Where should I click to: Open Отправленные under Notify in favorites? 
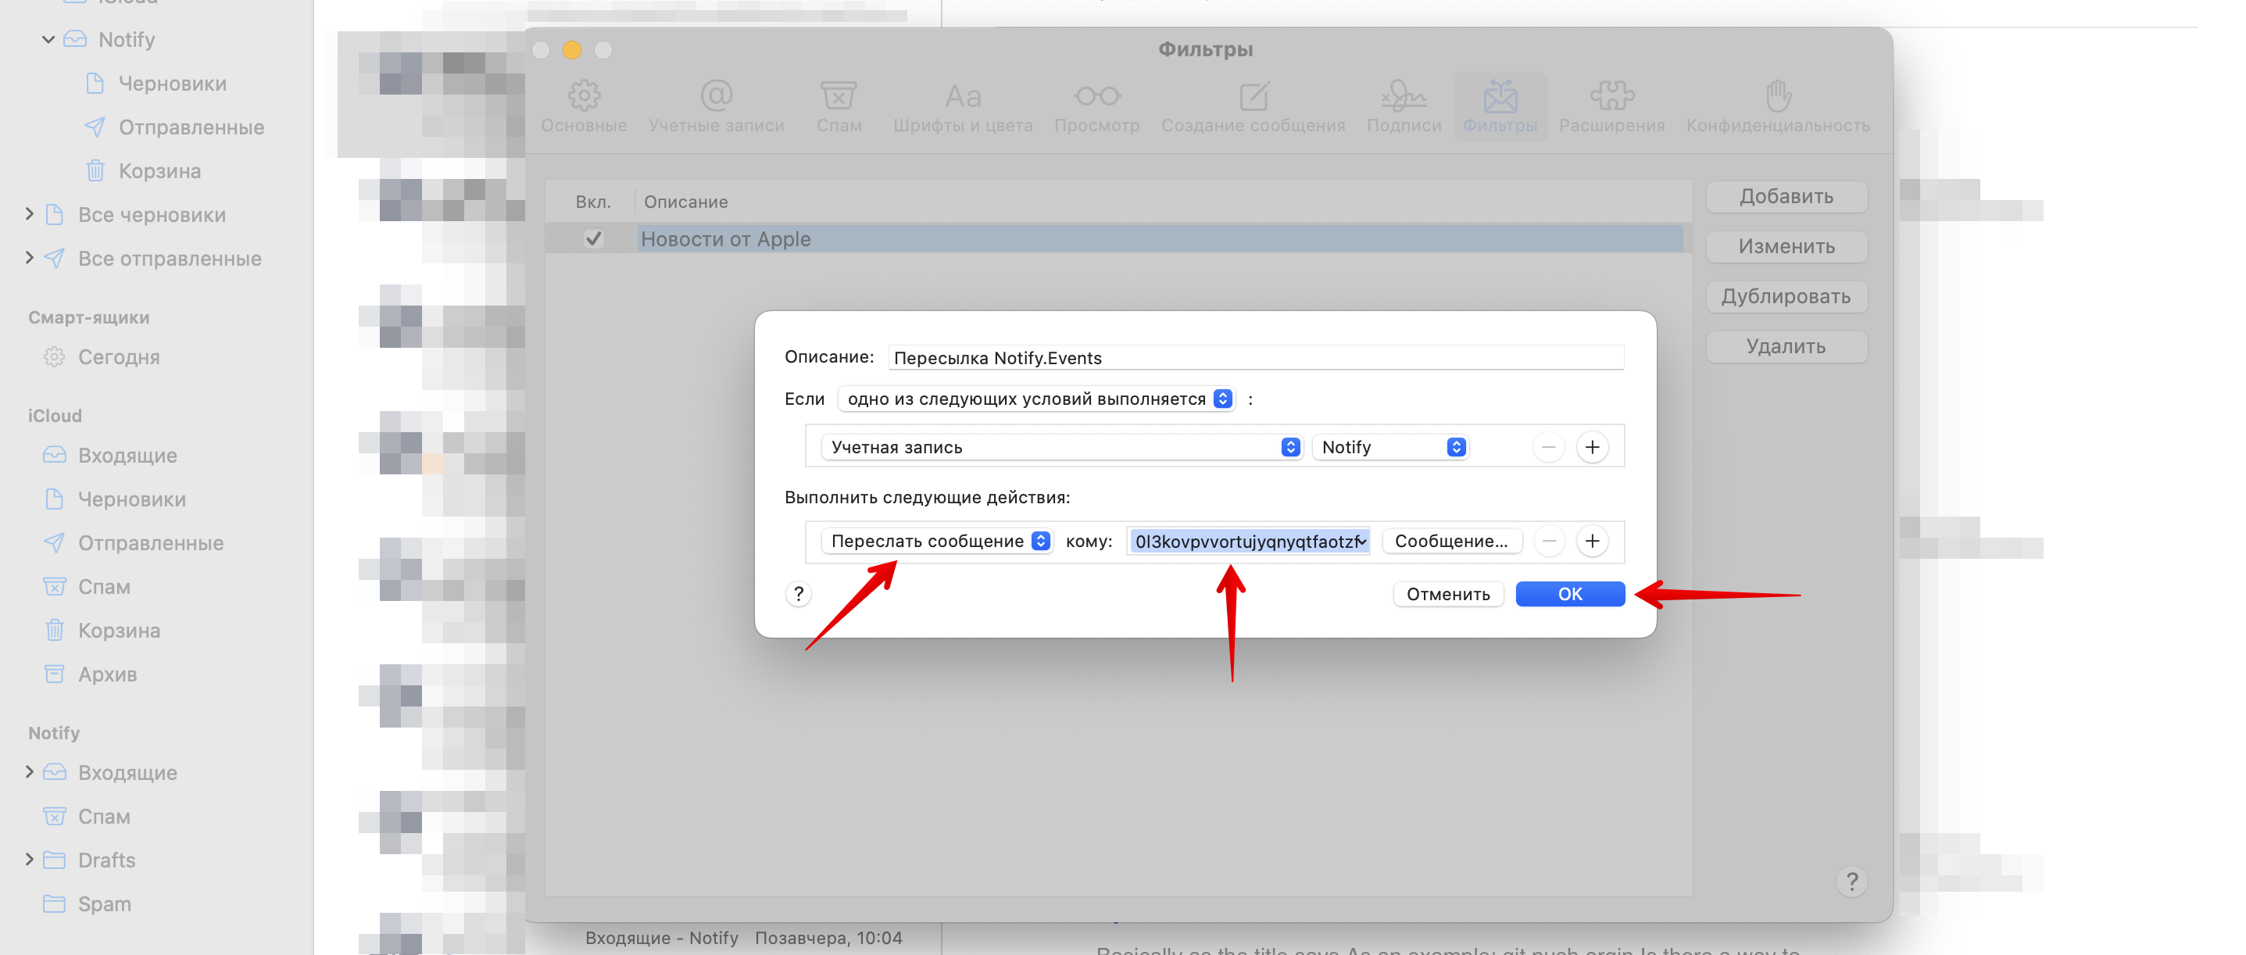pyautogui.click(x=191, y=127)
